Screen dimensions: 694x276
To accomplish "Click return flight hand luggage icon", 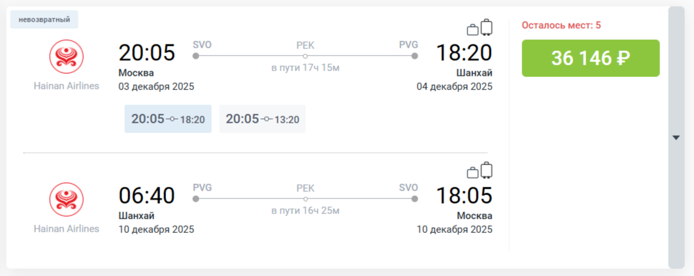I will pos(472,172).
